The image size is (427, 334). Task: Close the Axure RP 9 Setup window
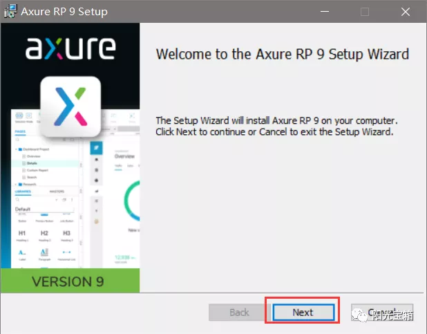[x=406, y=12]
